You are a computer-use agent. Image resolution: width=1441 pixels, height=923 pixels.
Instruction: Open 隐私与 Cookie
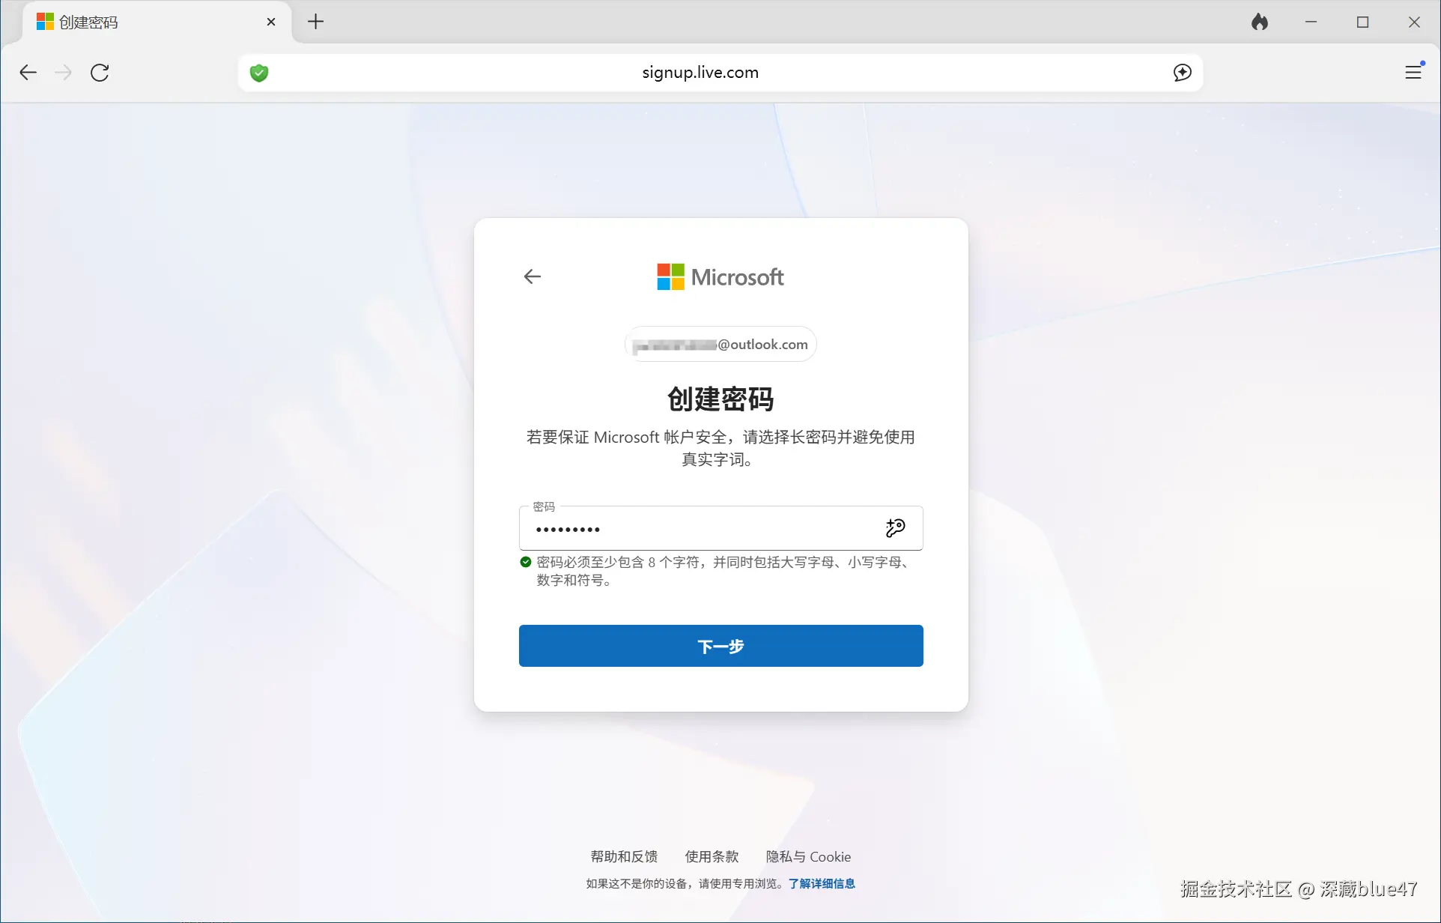pyautogui.click(x=808, y=856)
